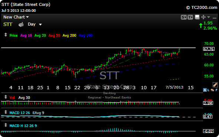Click the S dropdown button in toolbar
Screen dimensions: 219x137
[x=184, y=17]
